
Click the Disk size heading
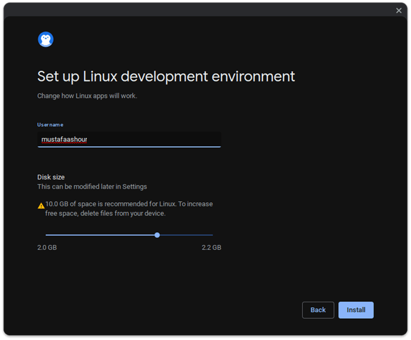[51, 177]
